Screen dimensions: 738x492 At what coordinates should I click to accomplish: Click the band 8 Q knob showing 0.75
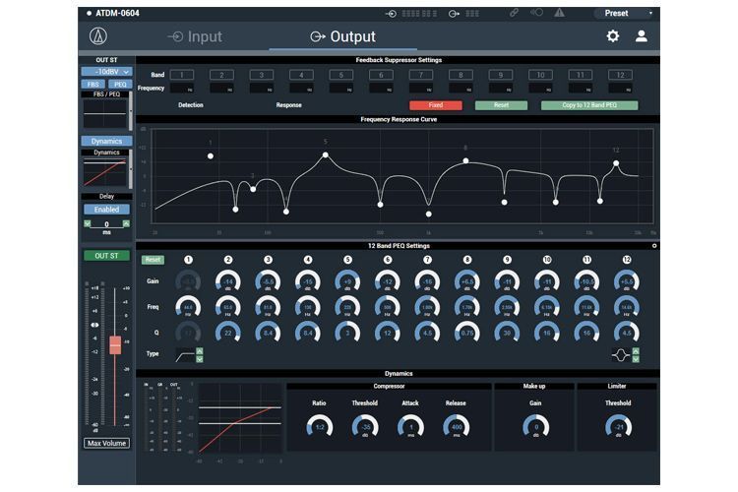tap(466, 333)
